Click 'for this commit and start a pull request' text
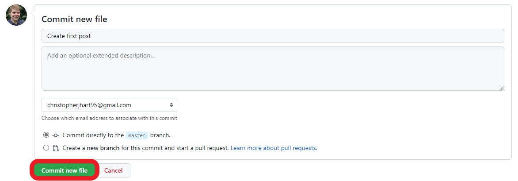 click(175, 148)
